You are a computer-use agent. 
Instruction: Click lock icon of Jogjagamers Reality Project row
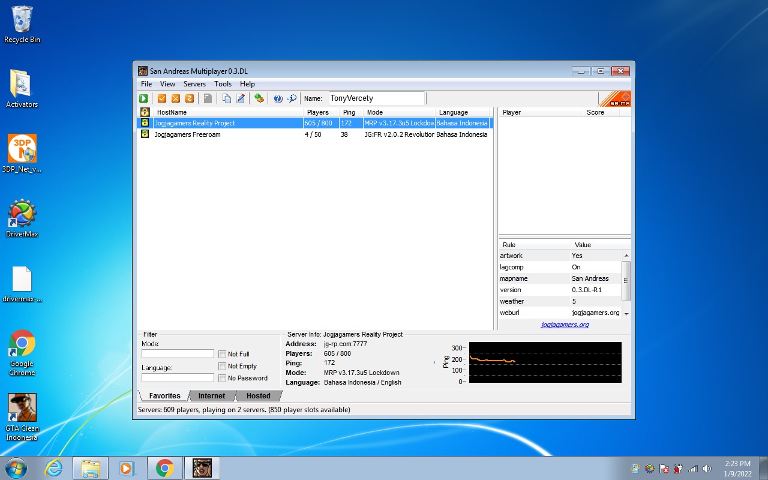[x=145, y=123]
